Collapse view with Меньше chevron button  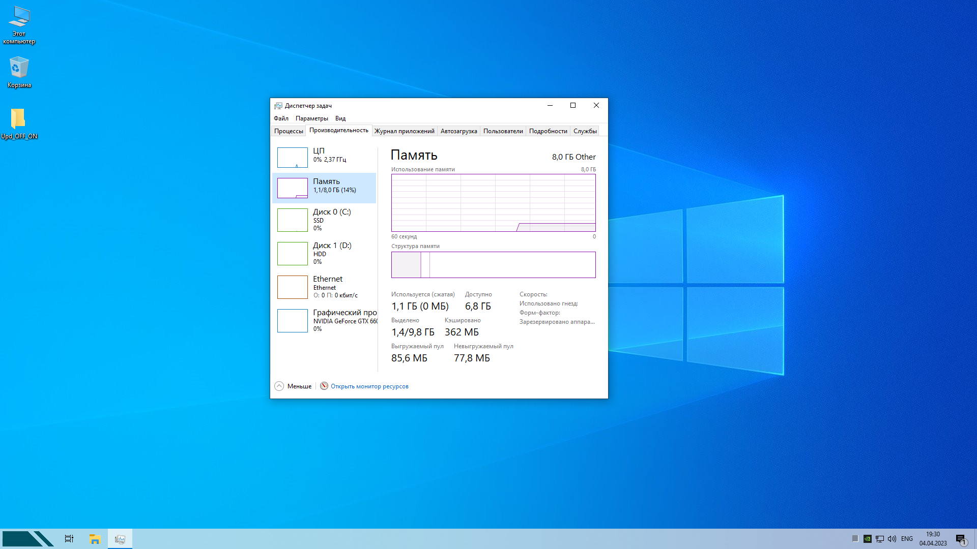279,386
